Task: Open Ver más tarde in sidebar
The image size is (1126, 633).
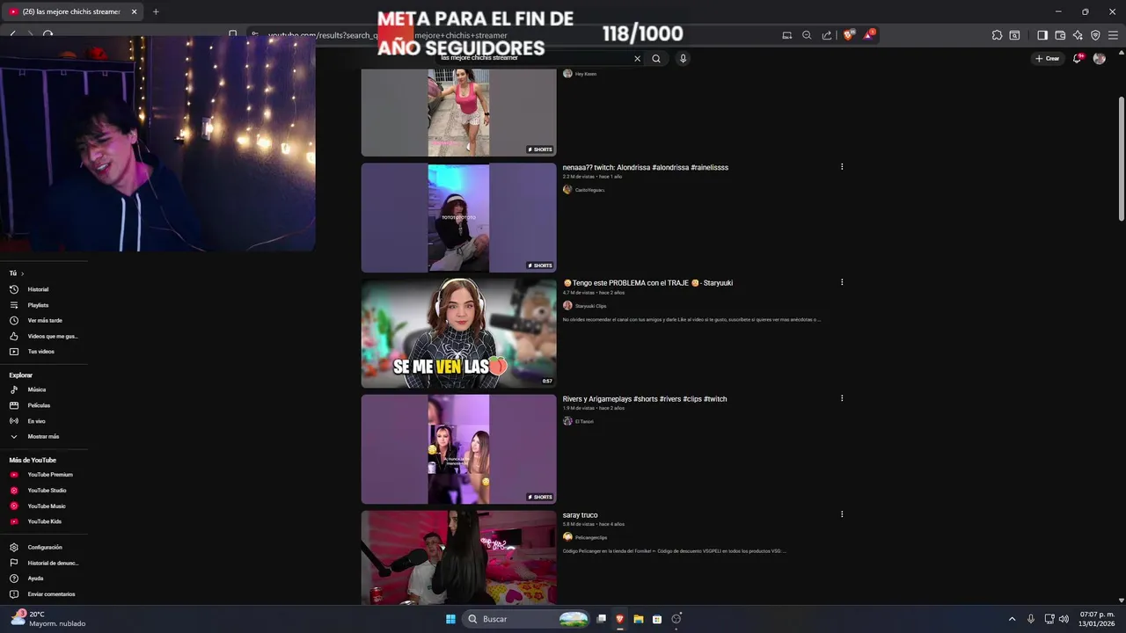Action: coord(43,320)
